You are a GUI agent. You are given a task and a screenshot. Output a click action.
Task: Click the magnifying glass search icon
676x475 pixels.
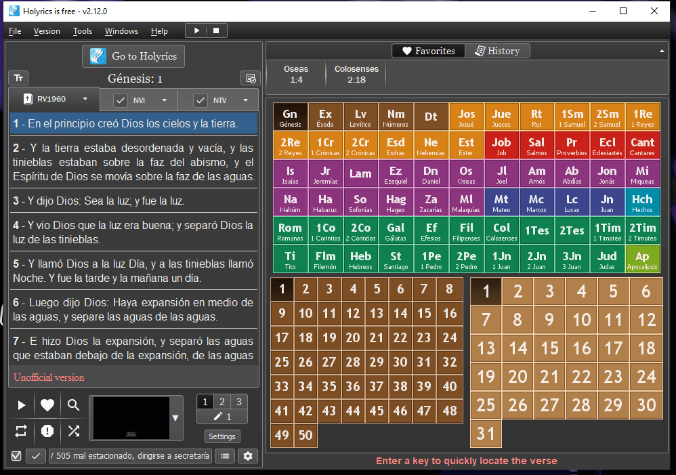click(74, 405)
